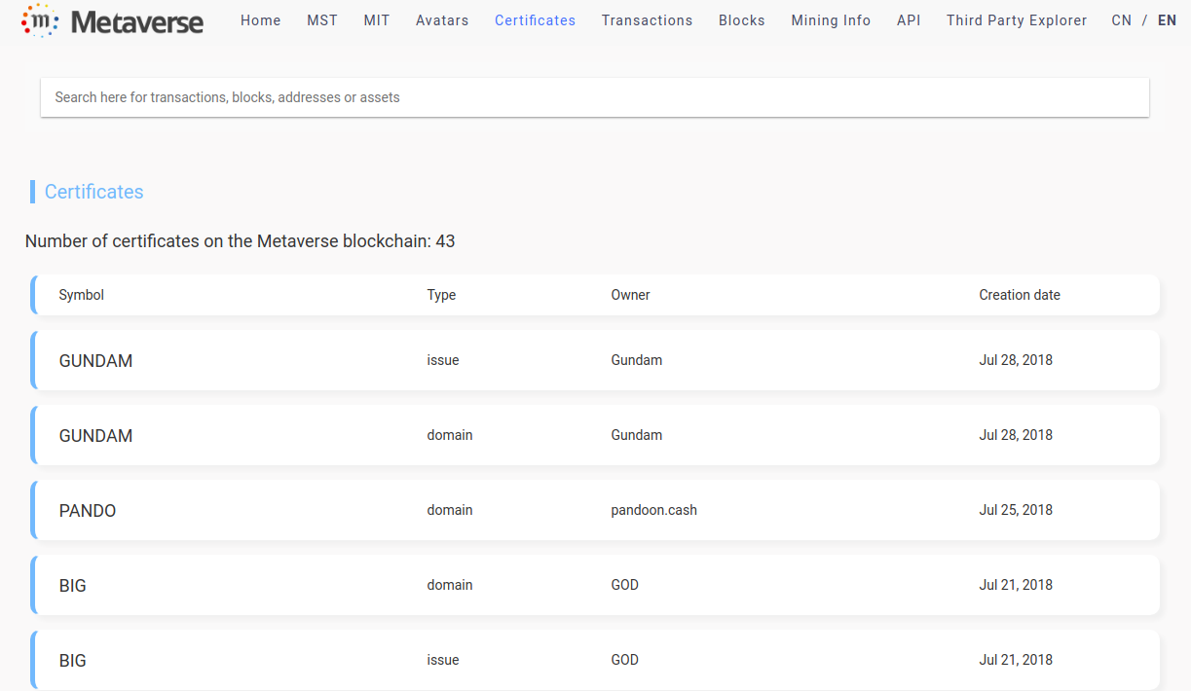Click Jul 21, 2018 in BIG domain row

pos(1016,585)
